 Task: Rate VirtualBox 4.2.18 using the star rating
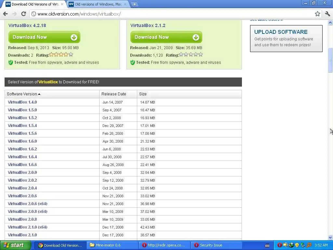61,55
